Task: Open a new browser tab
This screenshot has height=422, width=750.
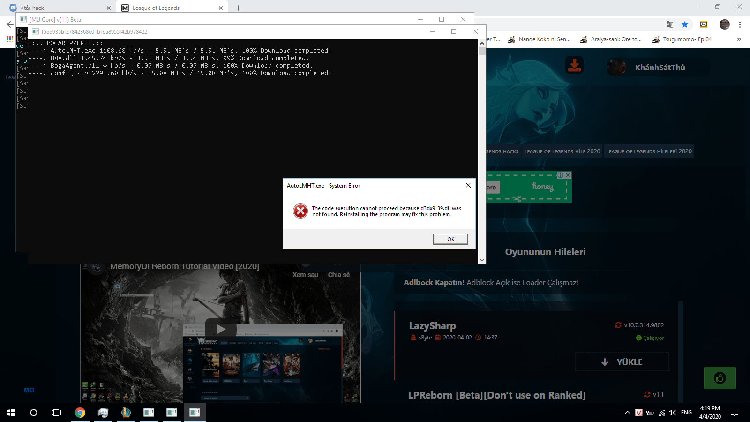Action: pyautogui.click(x=239, y=8)
